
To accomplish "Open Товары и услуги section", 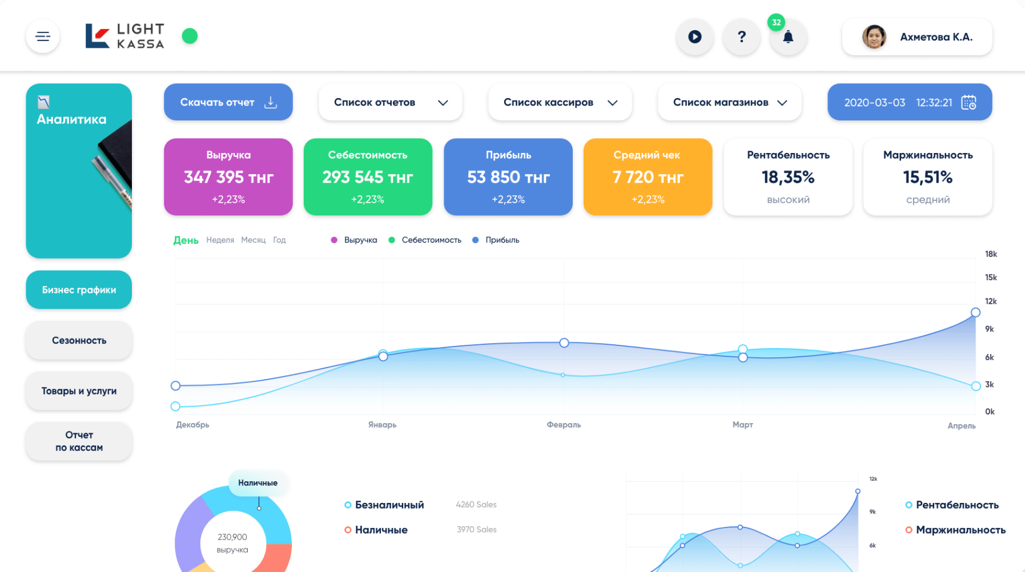I will (x=79, y=391).
